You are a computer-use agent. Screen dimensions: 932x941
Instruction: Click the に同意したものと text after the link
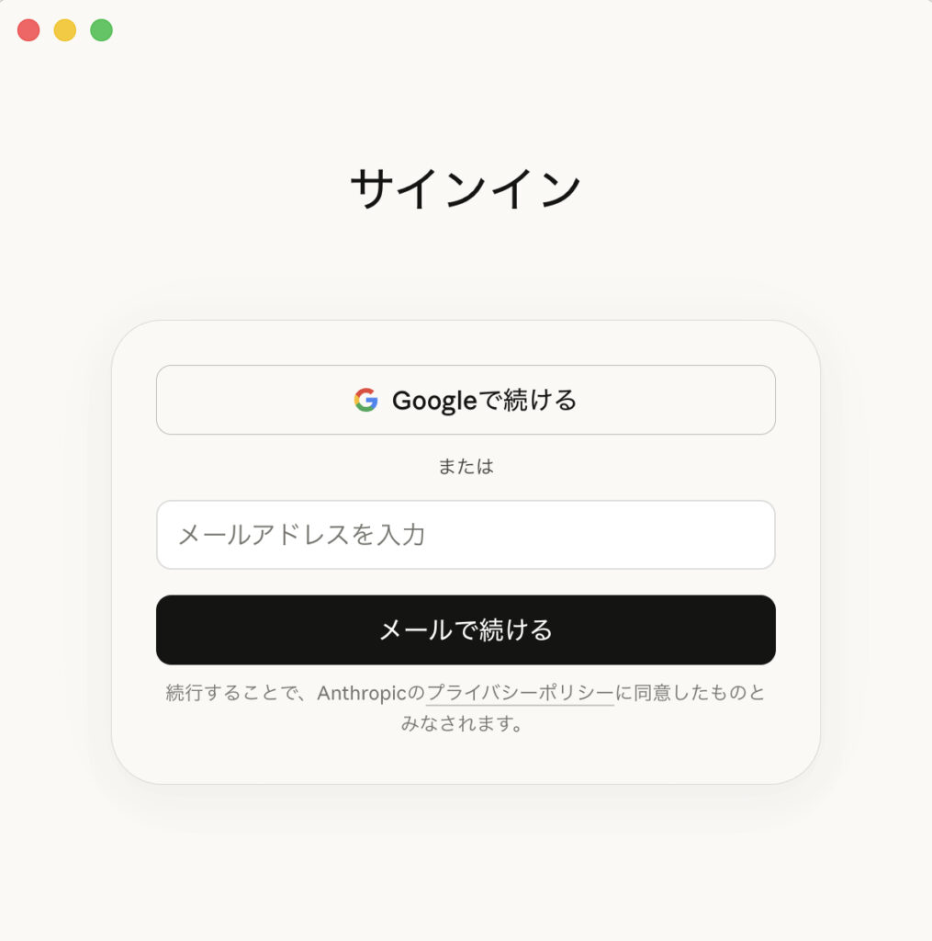click(x=690, y=693)
